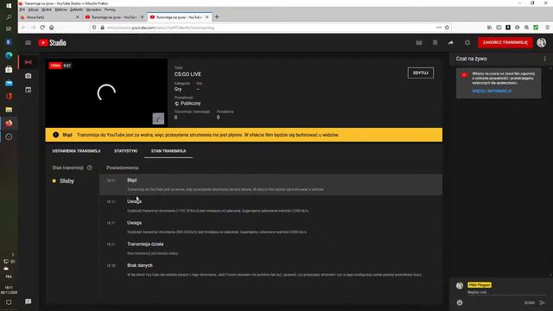Bookmark page with the star icon
The image size is (553, 311).
[x=447, y=28]
